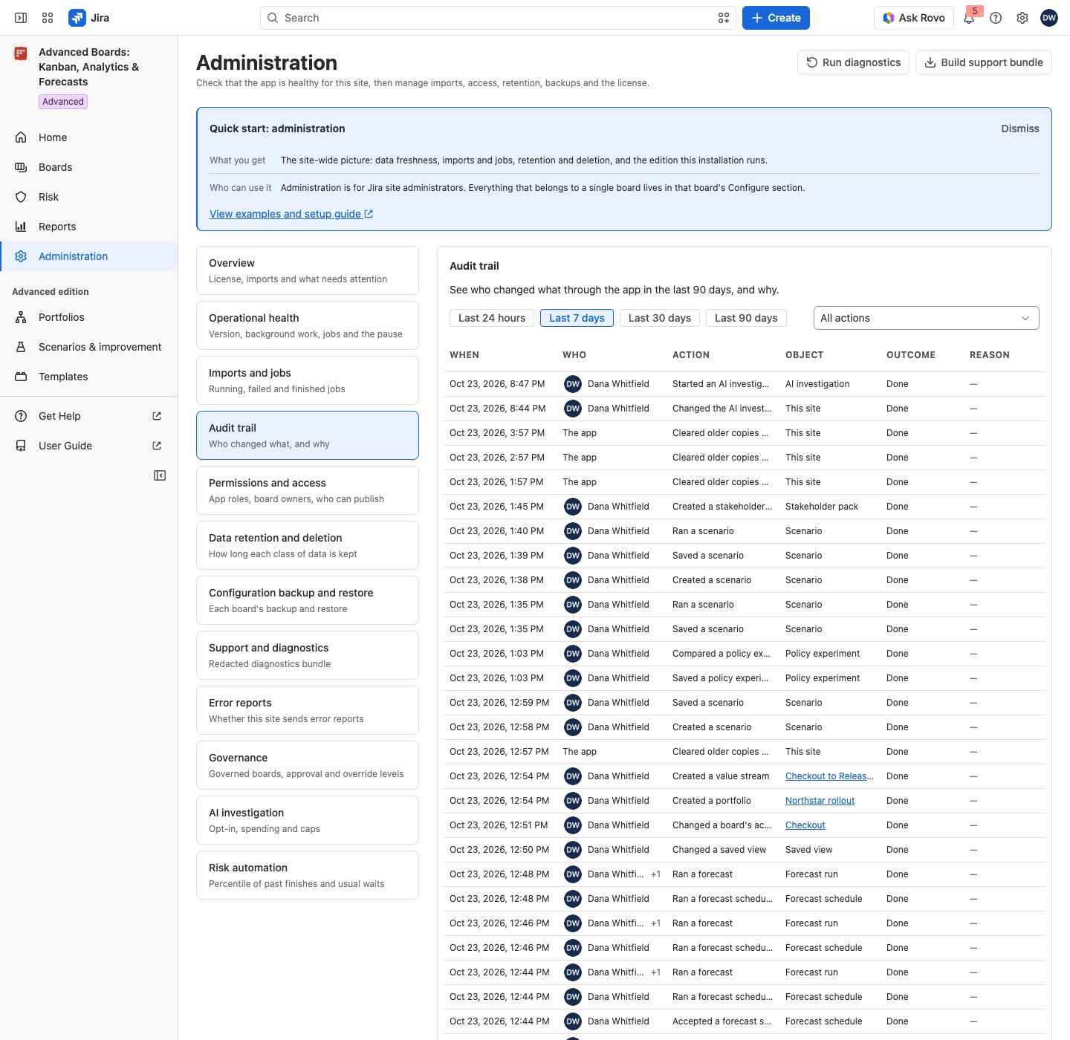Focus the Search input field
This screenshot has height=1040, width=1070.
click(x=498, y=18)
